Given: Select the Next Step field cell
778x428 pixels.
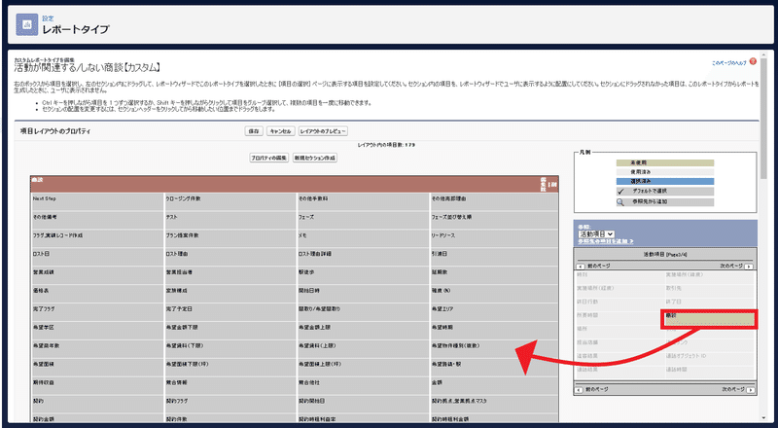Looking at the screenshot, I should click(96, 201).
